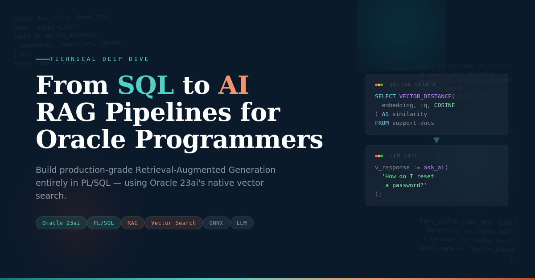Click the red dot in LLM Call card

[x=376, y=156]
